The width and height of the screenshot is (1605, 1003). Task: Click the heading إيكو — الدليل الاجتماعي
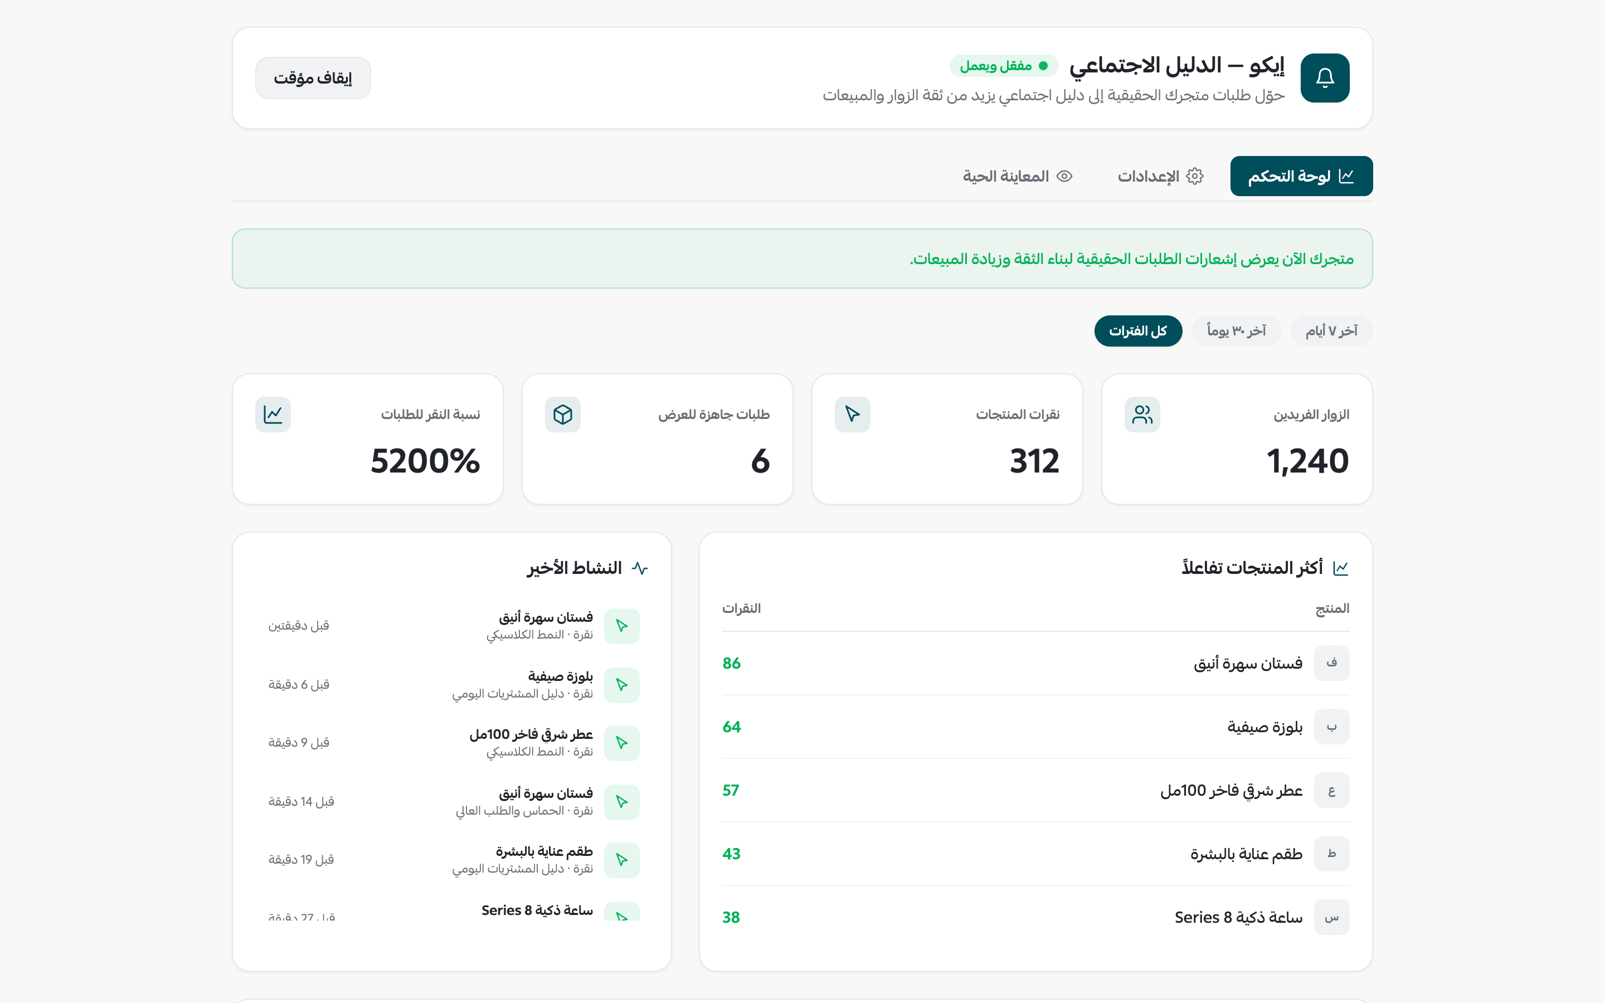[x=1176, y=66]
